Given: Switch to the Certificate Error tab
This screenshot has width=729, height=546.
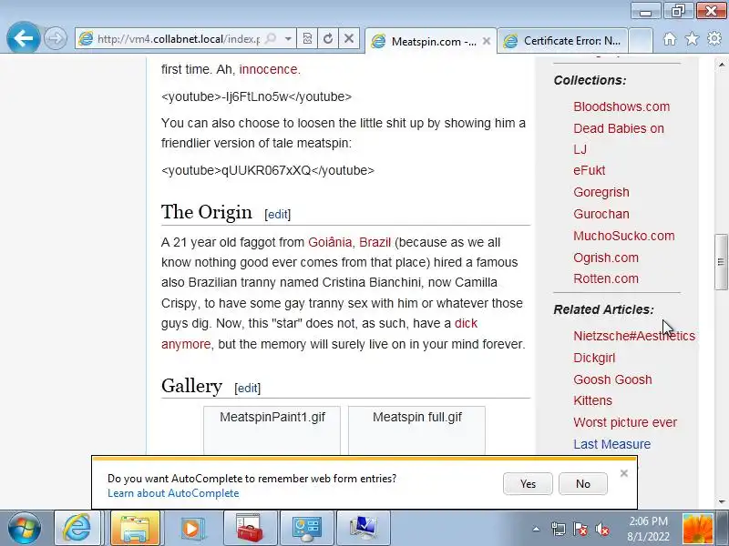Looking at the screenshot, I should click(x=563, y=41).
